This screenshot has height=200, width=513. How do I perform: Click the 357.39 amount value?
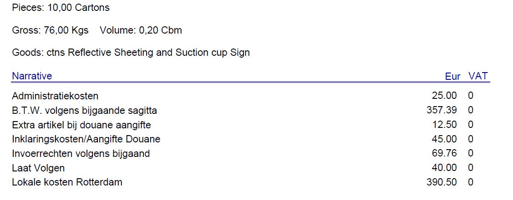click(x=442, y=110)
